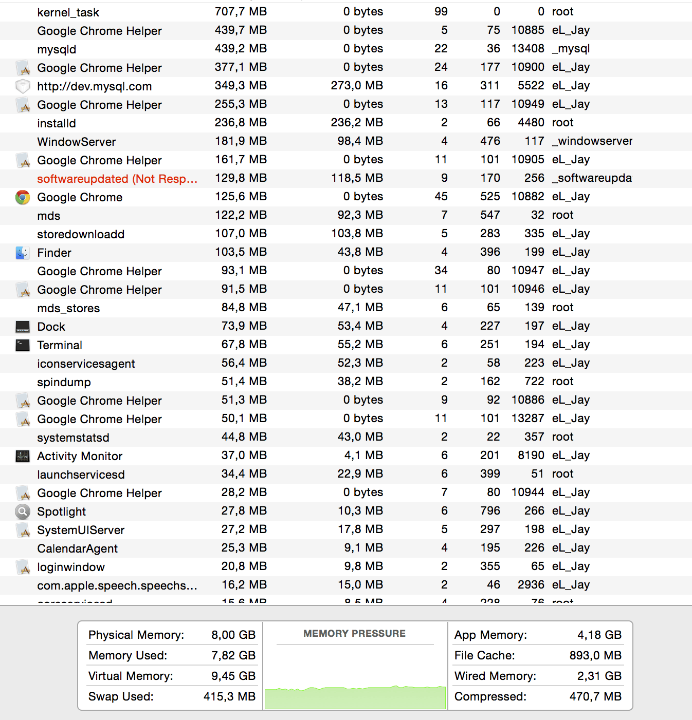Click the Swap Used 415,3 MB value

[229, 696]
